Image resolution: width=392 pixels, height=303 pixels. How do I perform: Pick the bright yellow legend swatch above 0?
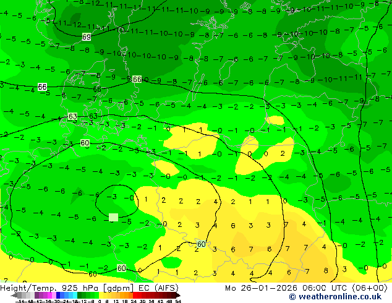101,295
